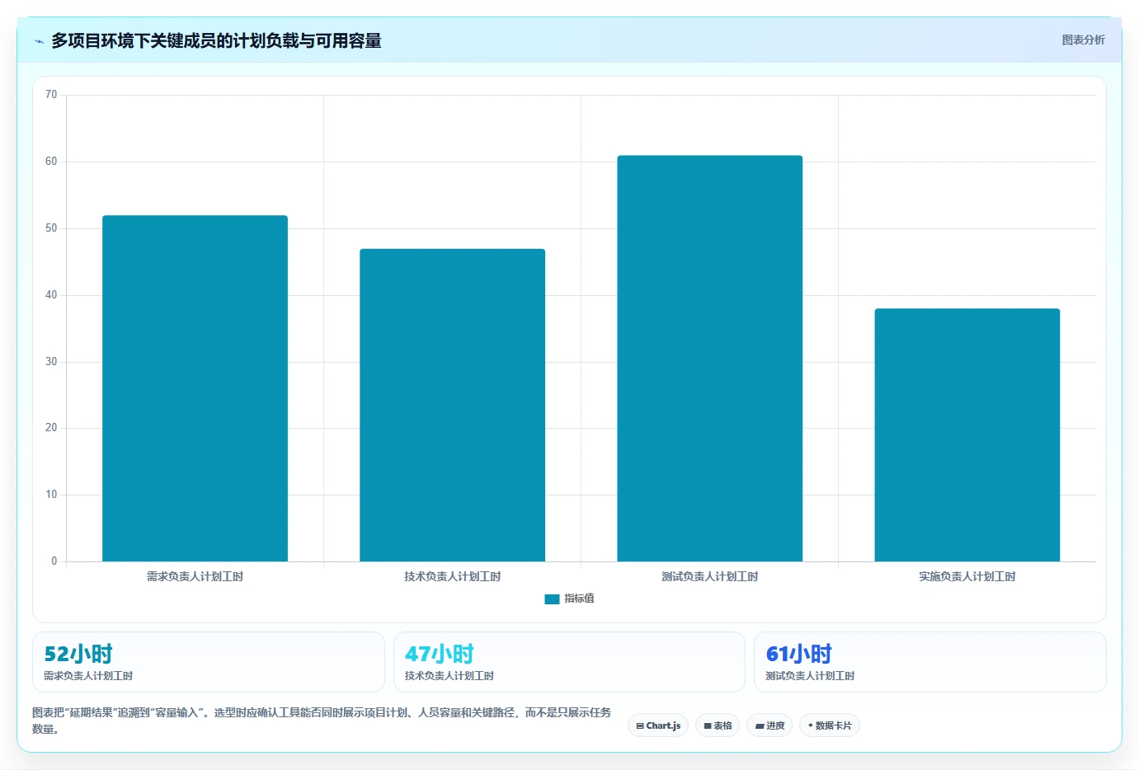The height and width of the screenshot is (770, 1139).
Task: Click the 表格 tag chip
Action: pos(718,725)
